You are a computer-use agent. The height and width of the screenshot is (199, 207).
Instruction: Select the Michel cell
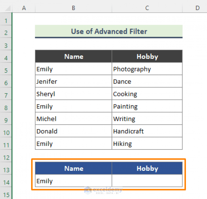click(73, 118)
